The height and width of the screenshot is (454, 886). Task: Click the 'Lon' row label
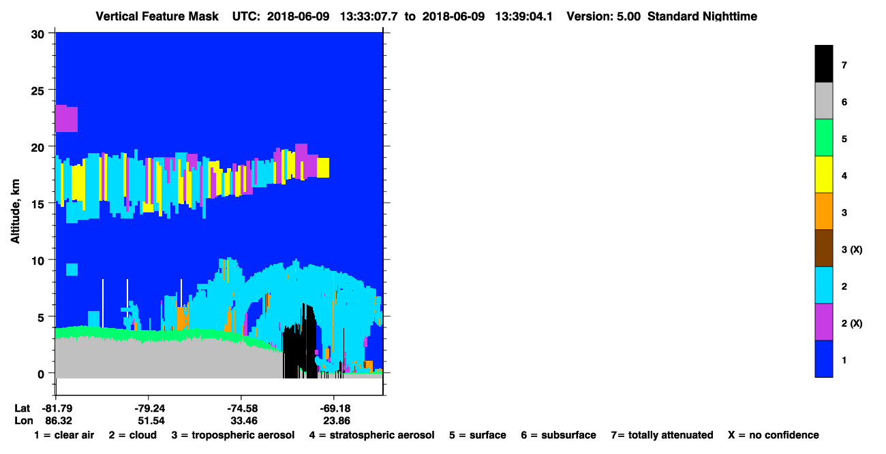point(23,421)
